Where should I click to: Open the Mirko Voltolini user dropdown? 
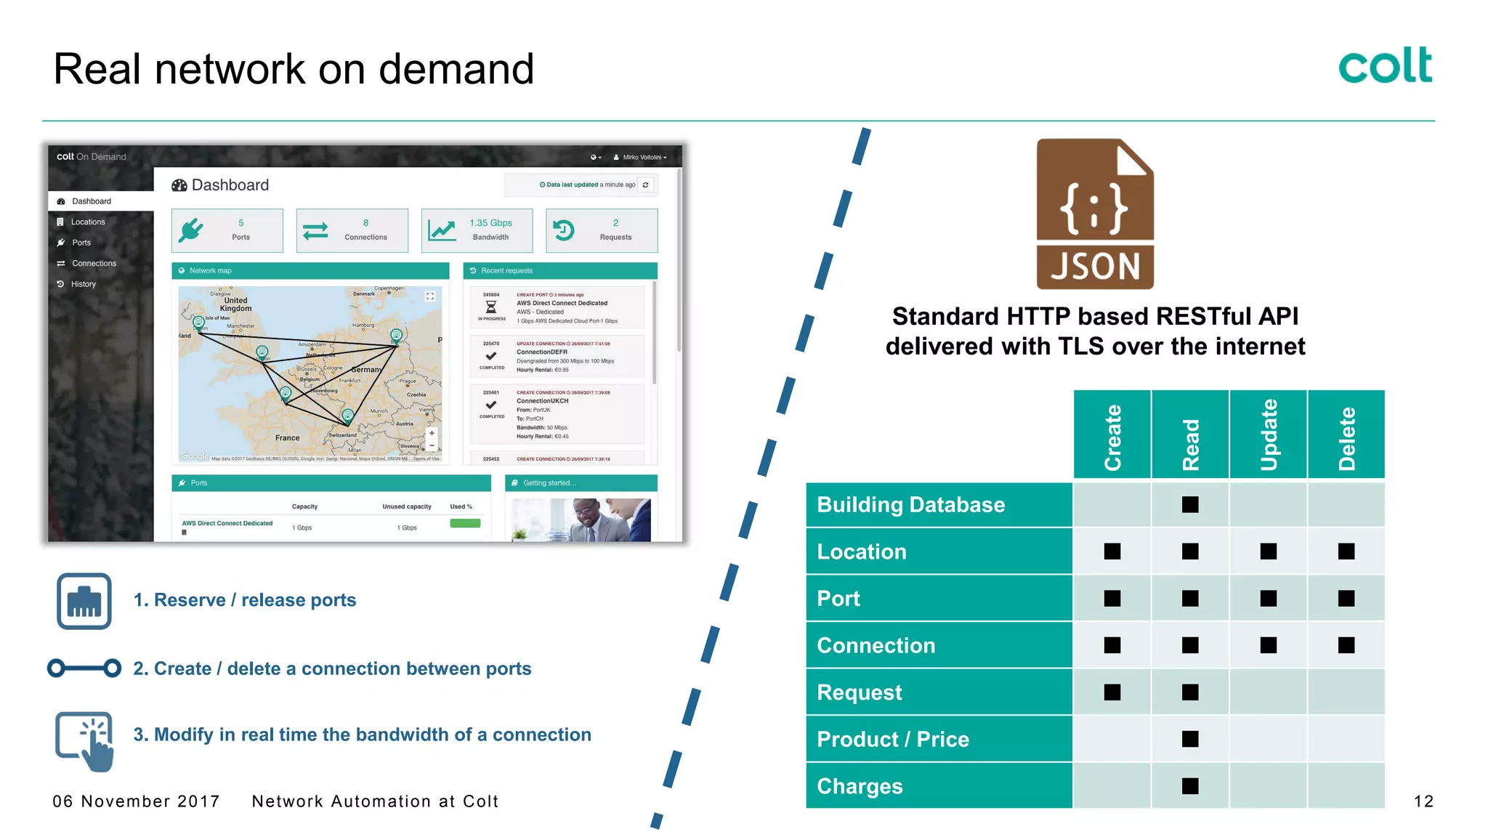[x=640, y=157]
